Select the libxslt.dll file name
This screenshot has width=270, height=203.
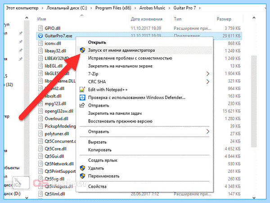[x=53, y=96]
